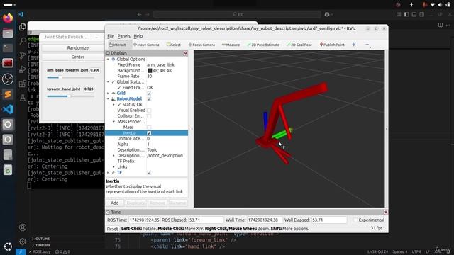Click the ROS Time field
Screen dimensions: 454x255
(144, 220)
